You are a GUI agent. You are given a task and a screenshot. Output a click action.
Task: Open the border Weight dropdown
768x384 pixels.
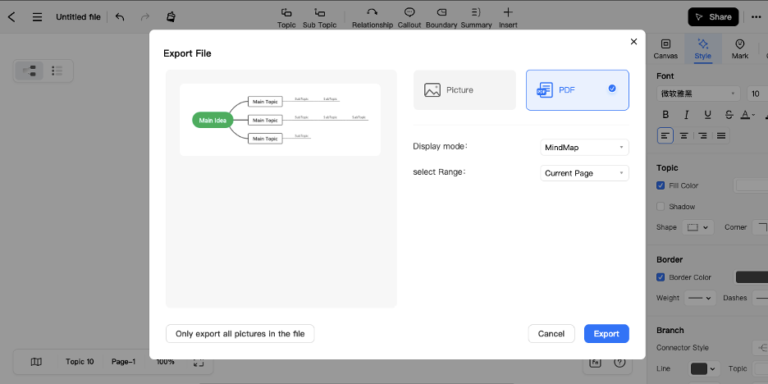coord(700,298)
